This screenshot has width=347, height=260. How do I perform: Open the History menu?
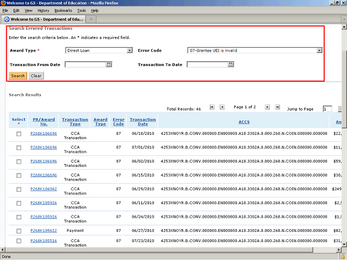pos(43,10)
